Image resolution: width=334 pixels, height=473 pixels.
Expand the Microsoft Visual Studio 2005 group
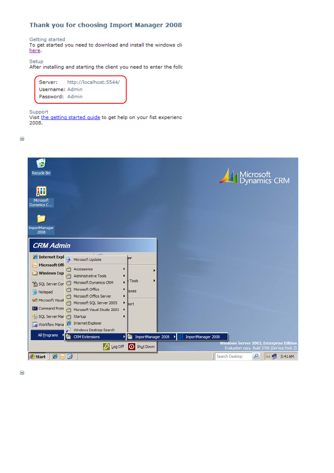coord(96,310)
